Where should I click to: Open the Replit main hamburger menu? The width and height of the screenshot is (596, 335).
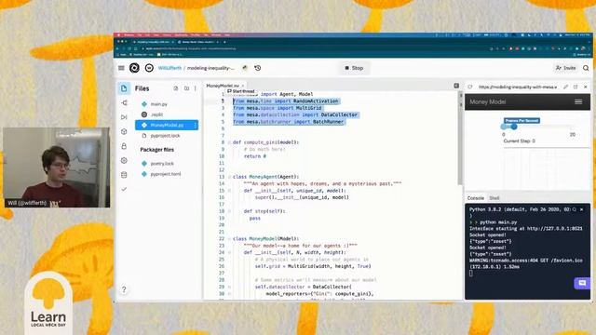[x=121, y=68]
